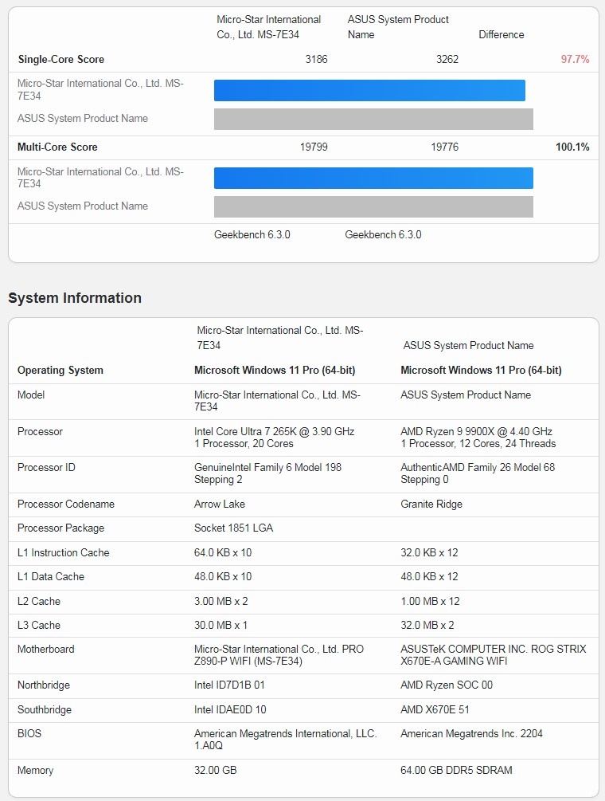Select the 3.00 MB x 2 value
Viewport: 605px width, 801px height.
tap(221, 601)
